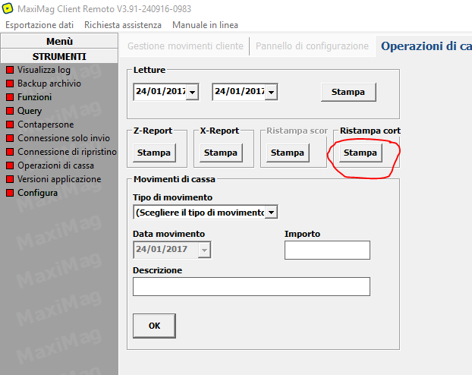The image size is (472, 375).
Task: Open Contapersone in the sidebar
Action: [46, 124]
